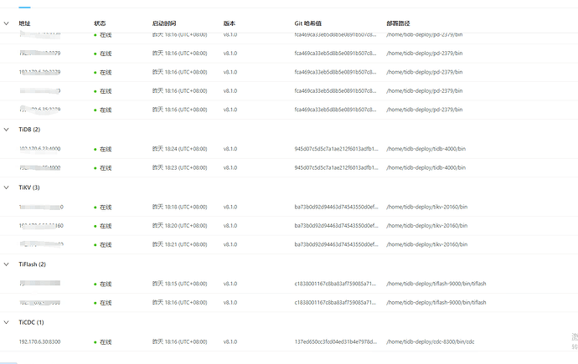Click the 昨天 18:21 startup time cell
Image resolution: width=578 pixels, height=364 pixels.
(179, 244)
